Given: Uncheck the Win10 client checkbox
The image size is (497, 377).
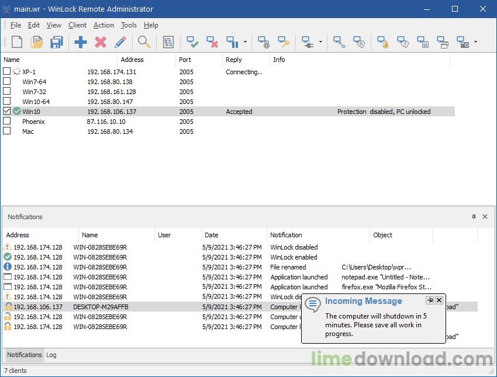Looking at the screenshot, I should 6,111.
